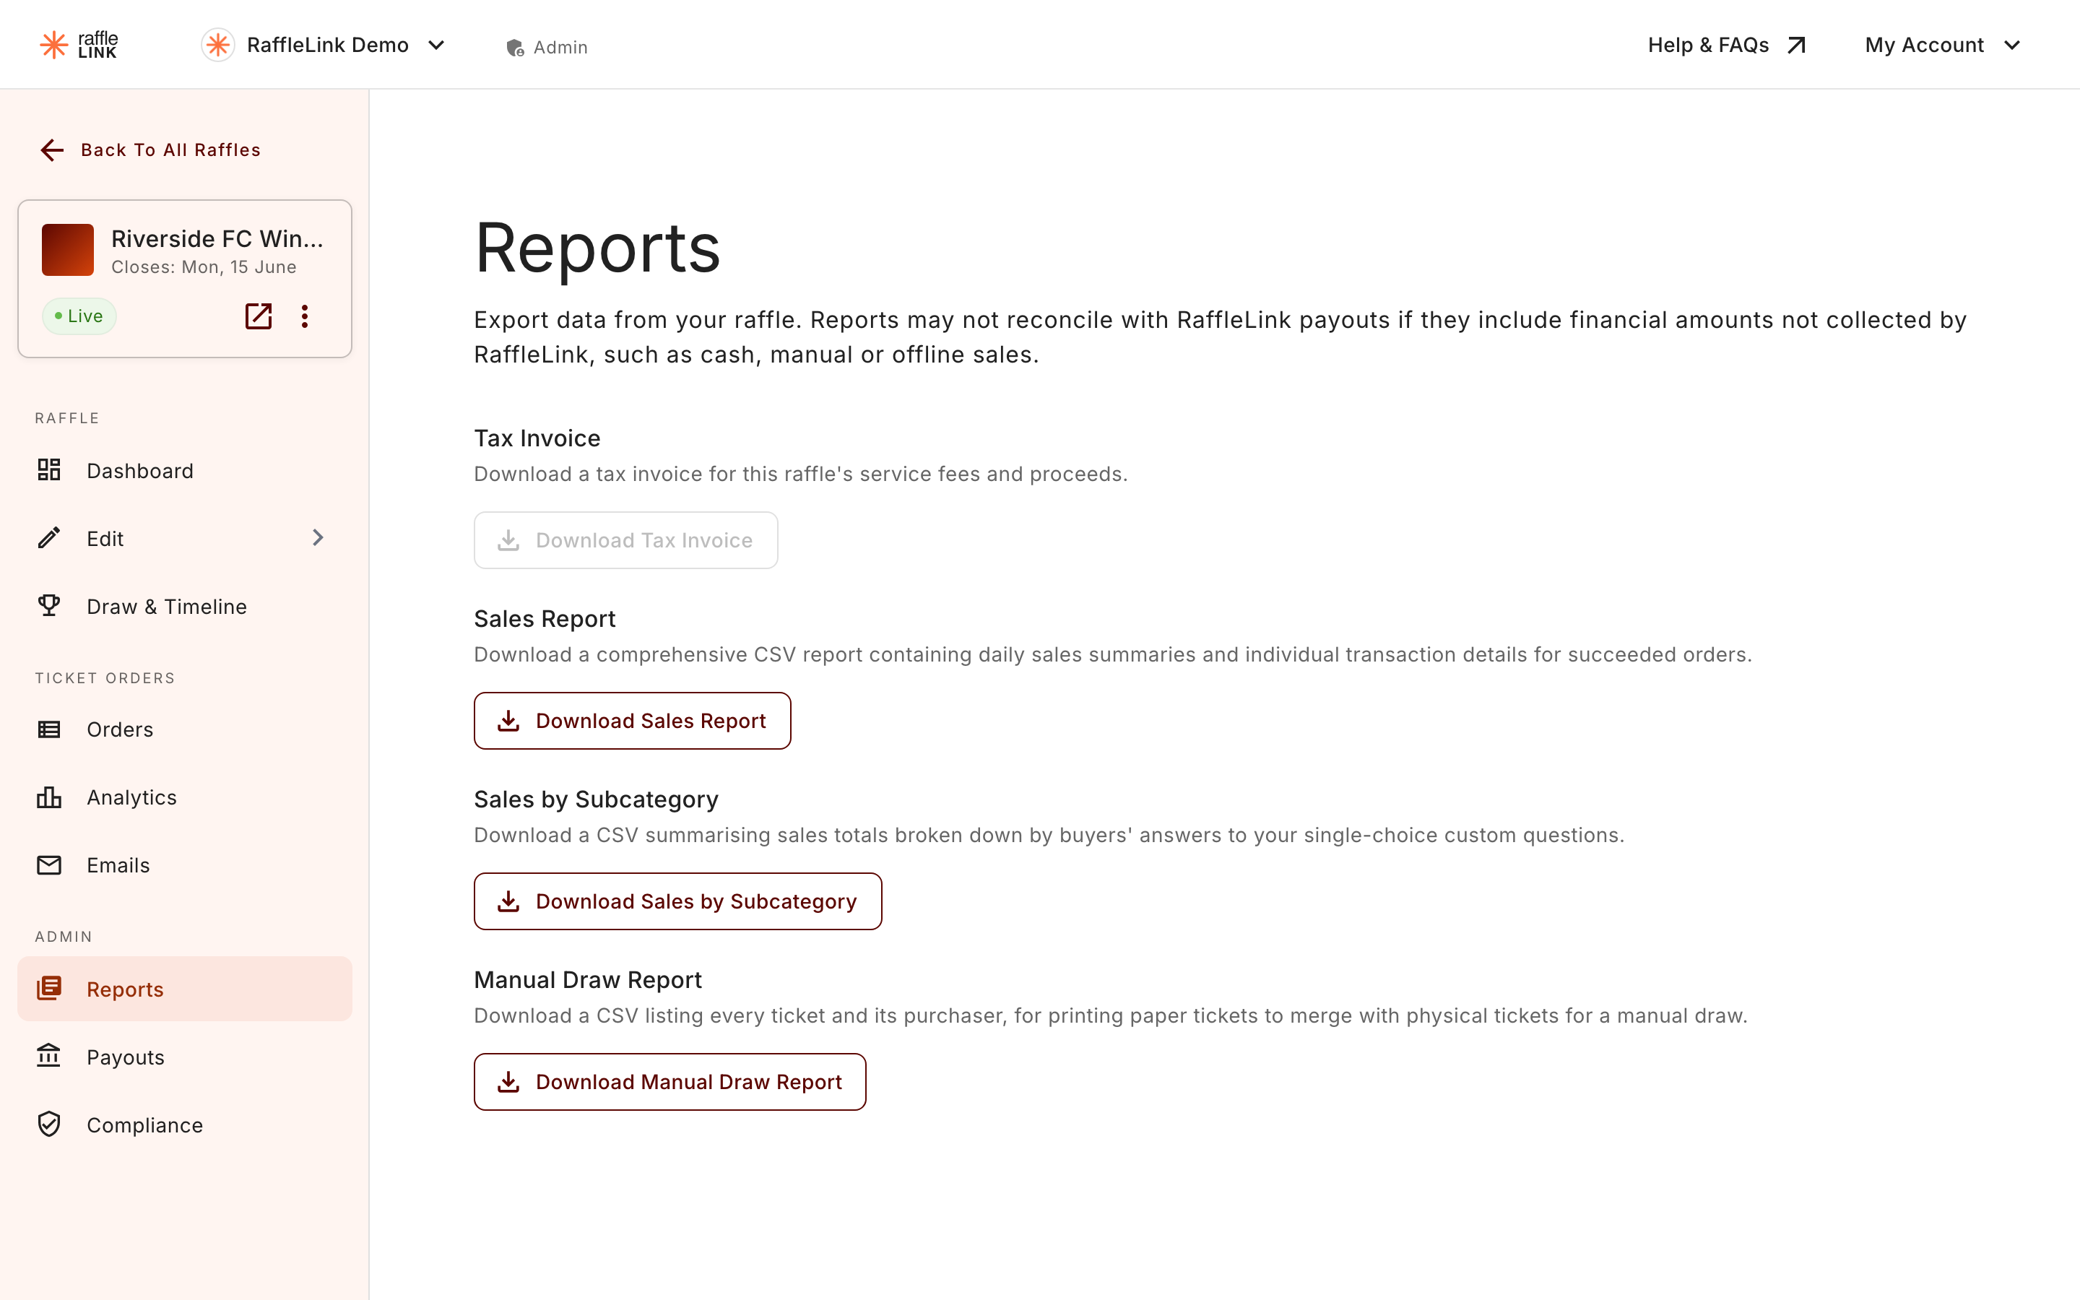Click the Sales by Subcategory heading

(x=596, y=799)
